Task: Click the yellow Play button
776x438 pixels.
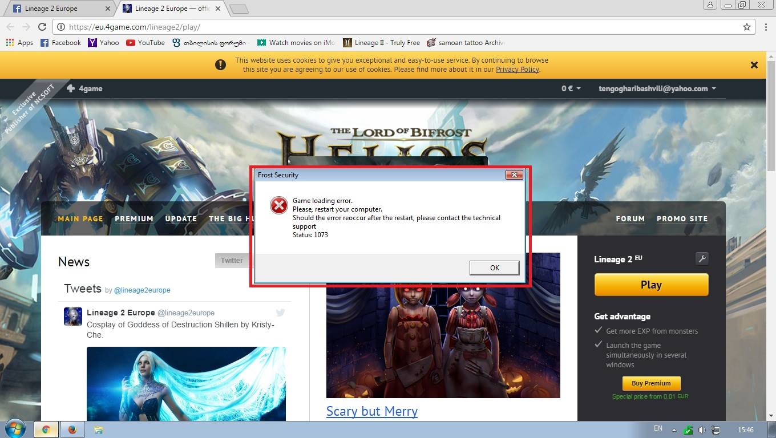Action: (651, 285)
